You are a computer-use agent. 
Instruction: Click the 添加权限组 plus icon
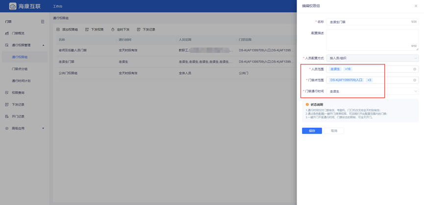tap(58, 29)
